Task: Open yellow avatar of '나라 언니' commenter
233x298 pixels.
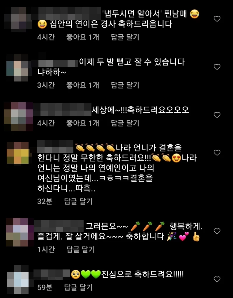Action: coord(18,153)
